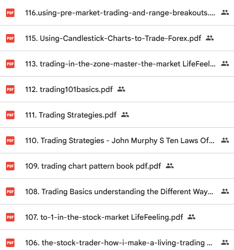Click shared people icon on 113. trading-in-the-zone row

tap(225, 63)
